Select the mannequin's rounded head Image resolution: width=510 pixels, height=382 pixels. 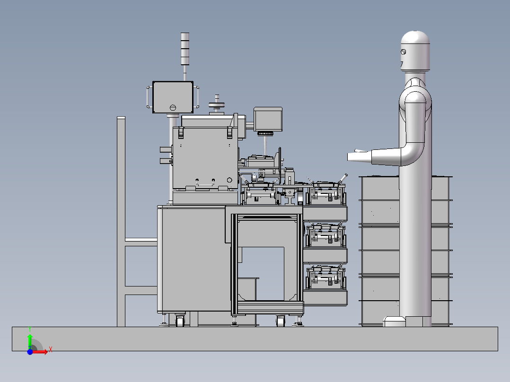coord(415,51)
